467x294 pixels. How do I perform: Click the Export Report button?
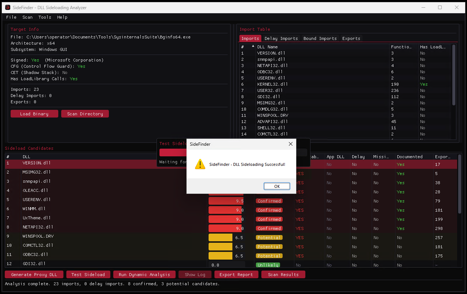point(236,275)
